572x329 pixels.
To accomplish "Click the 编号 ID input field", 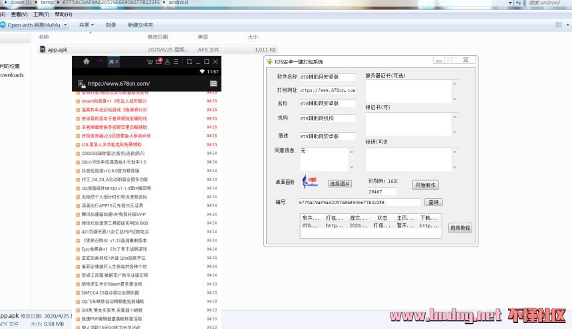I will [360, 202].
